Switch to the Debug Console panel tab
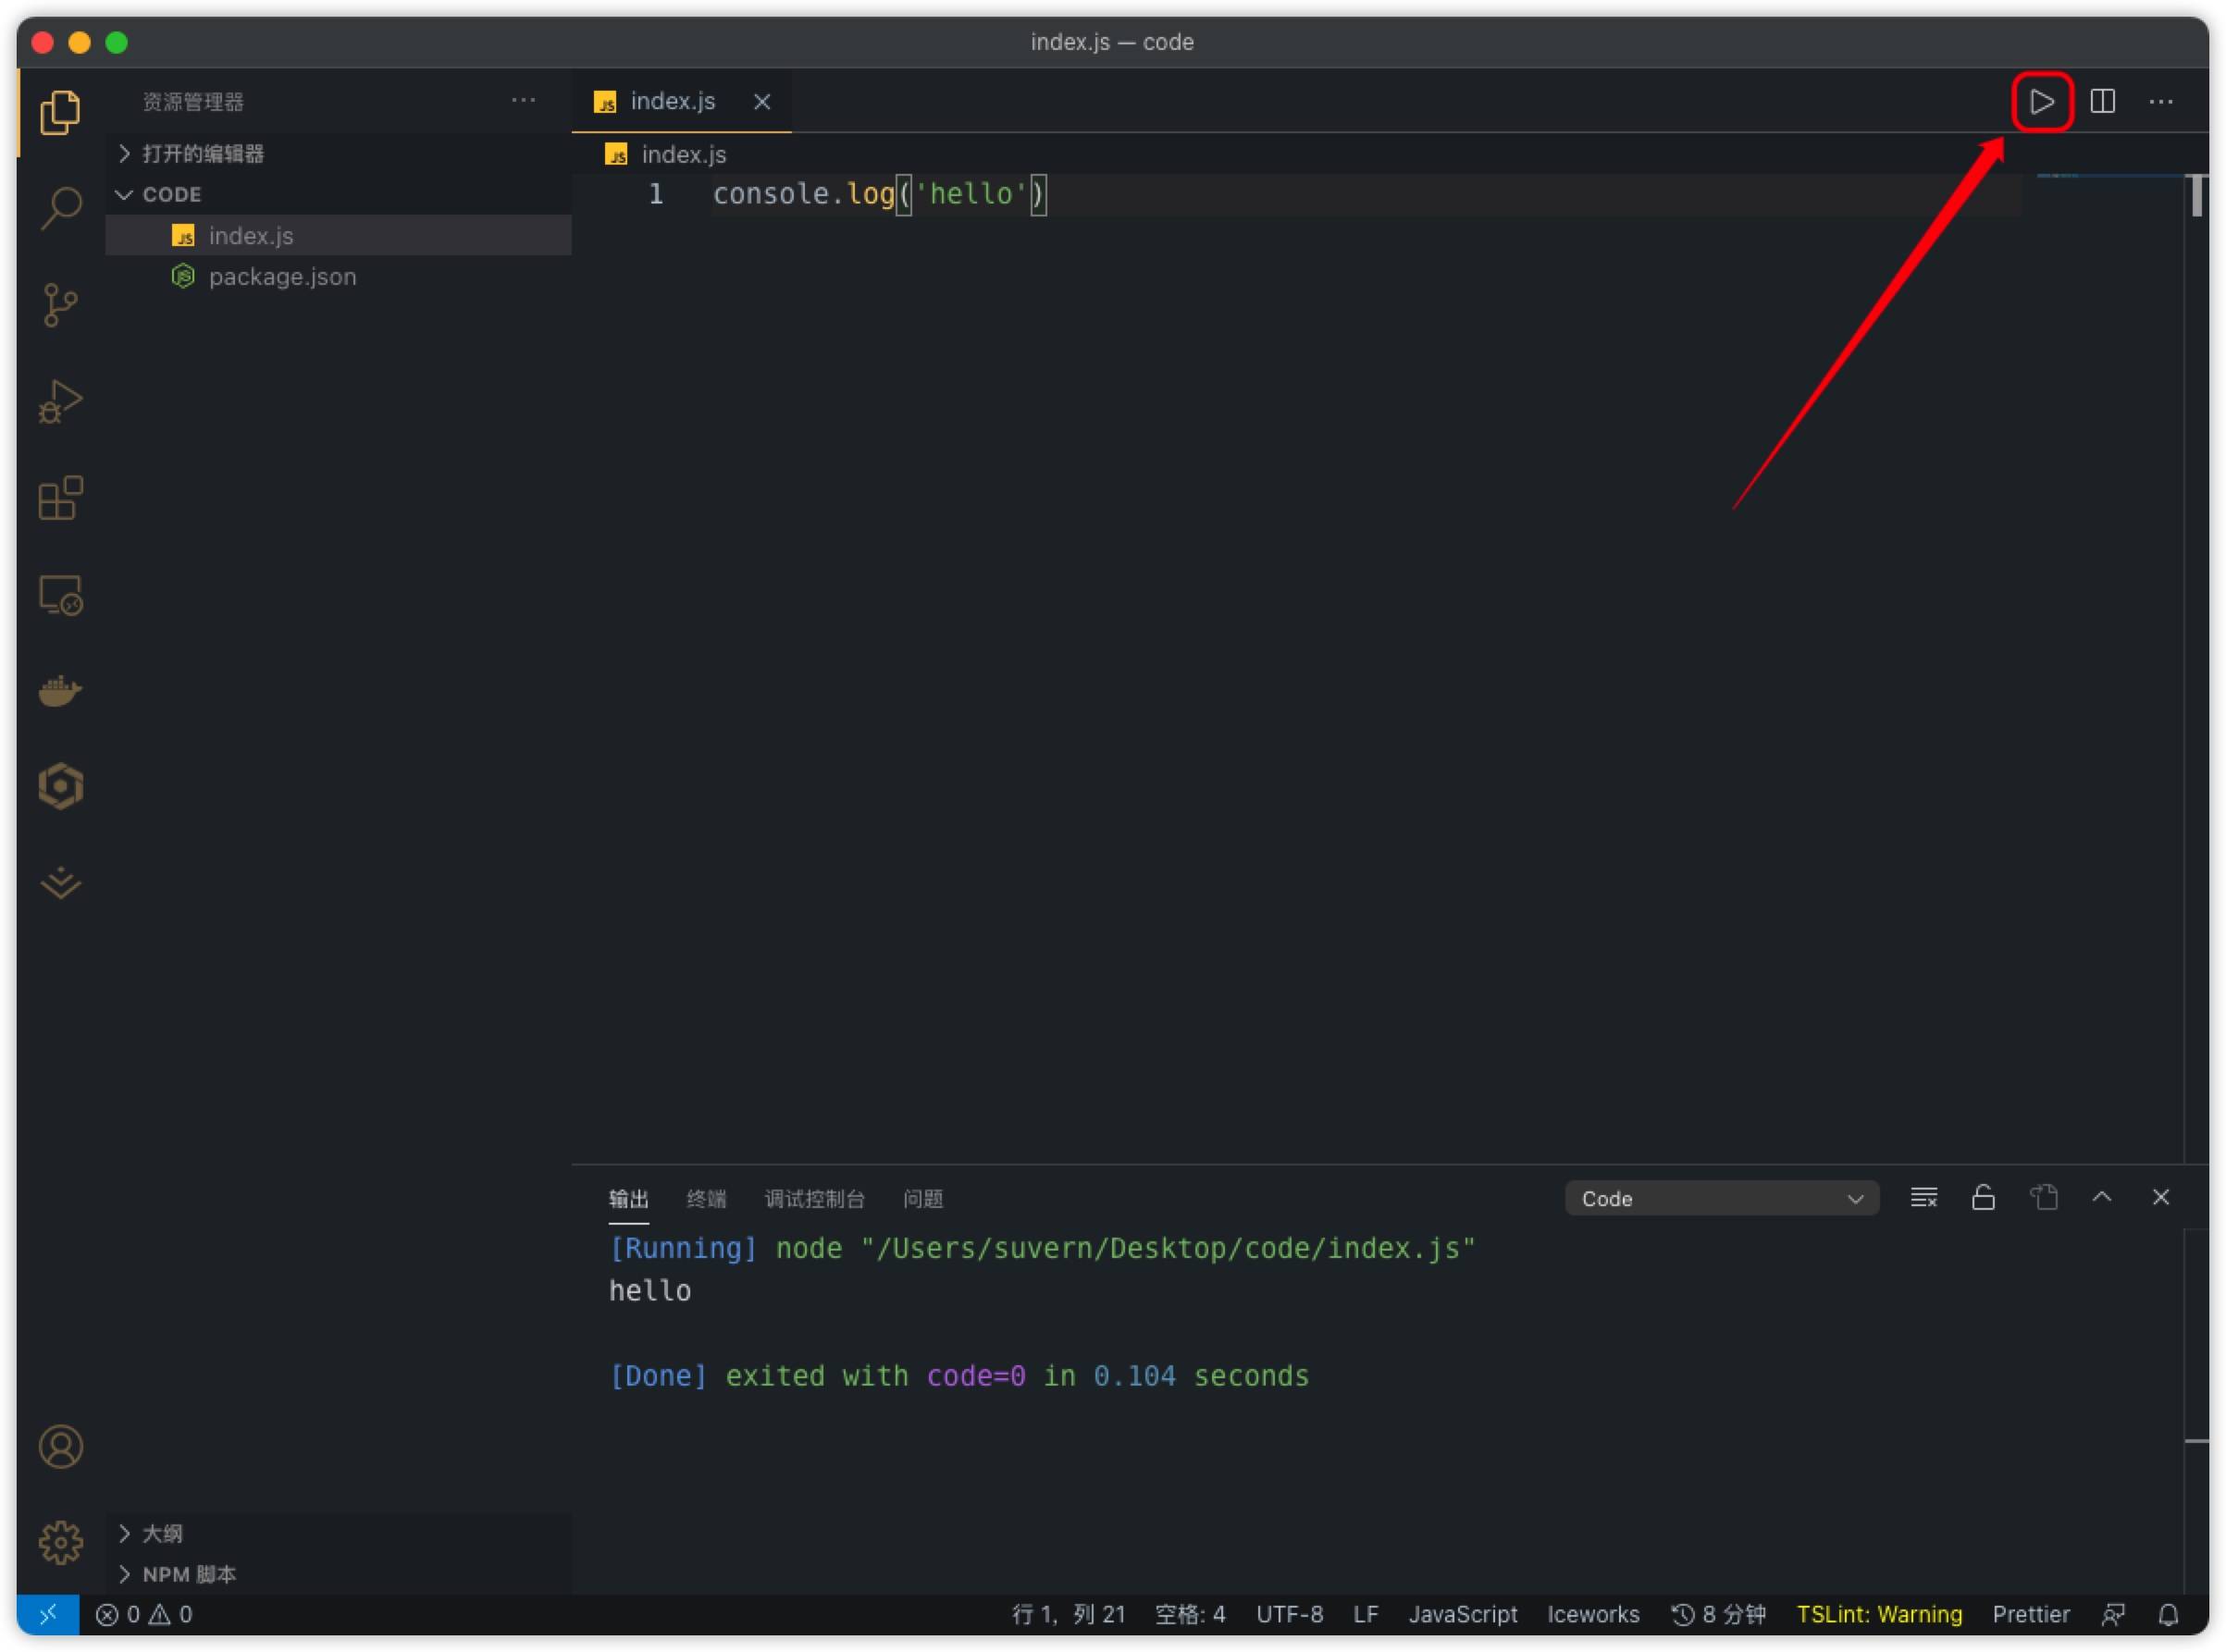 pyautogui.click(x=814, y=1198)
